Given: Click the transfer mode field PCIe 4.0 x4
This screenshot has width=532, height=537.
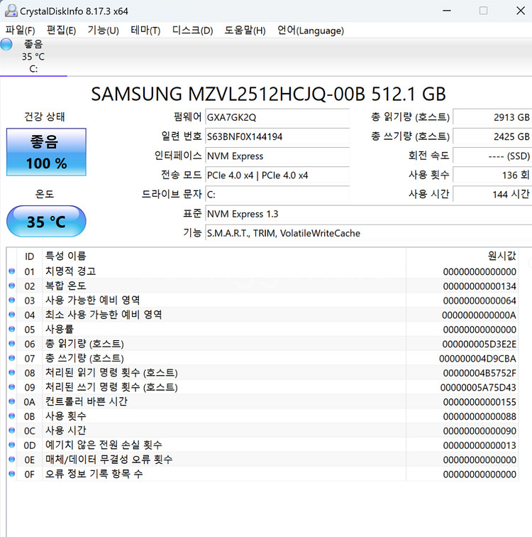Looking at the screenshot, I should click(x=277, y=175).
